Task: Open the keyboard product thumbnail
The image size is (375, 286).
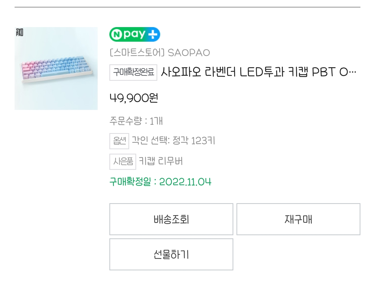Action: [x=56, y=69]
